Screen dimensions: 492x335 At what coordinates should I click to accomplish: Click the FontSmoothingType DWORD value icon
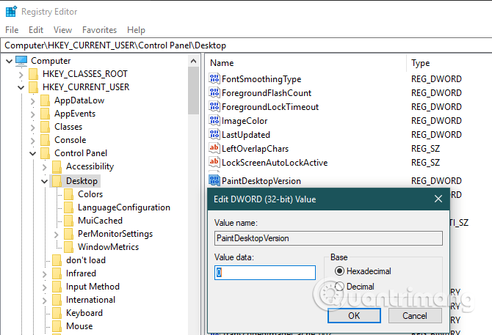214,79
